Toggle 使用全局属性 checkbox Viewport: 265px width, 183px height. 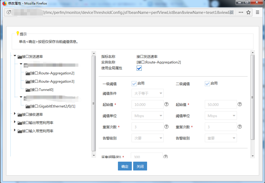pos(139,68)
